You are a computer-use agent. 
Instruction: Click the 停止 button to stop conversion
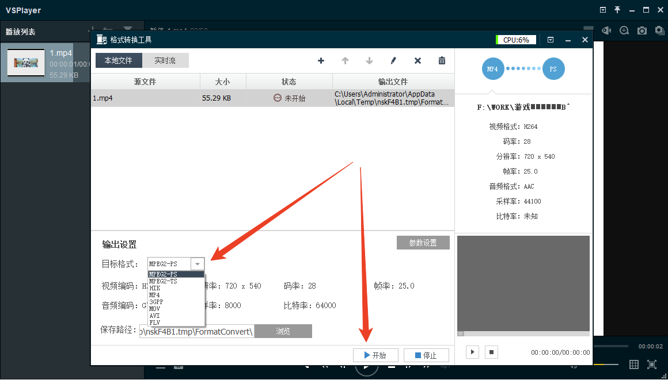click(x=426, y=355)
